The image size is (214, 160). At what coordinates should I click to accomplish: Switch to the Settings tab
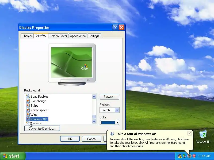tap(94, 36)
